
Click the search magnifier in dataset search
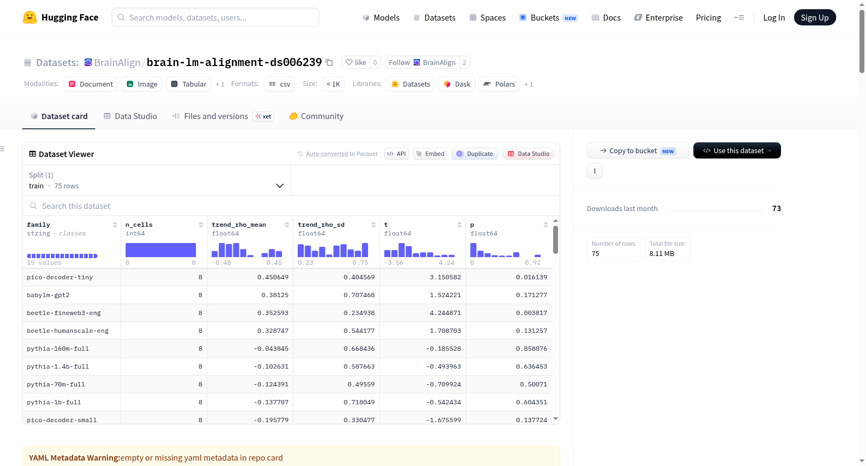coord(34,206)
